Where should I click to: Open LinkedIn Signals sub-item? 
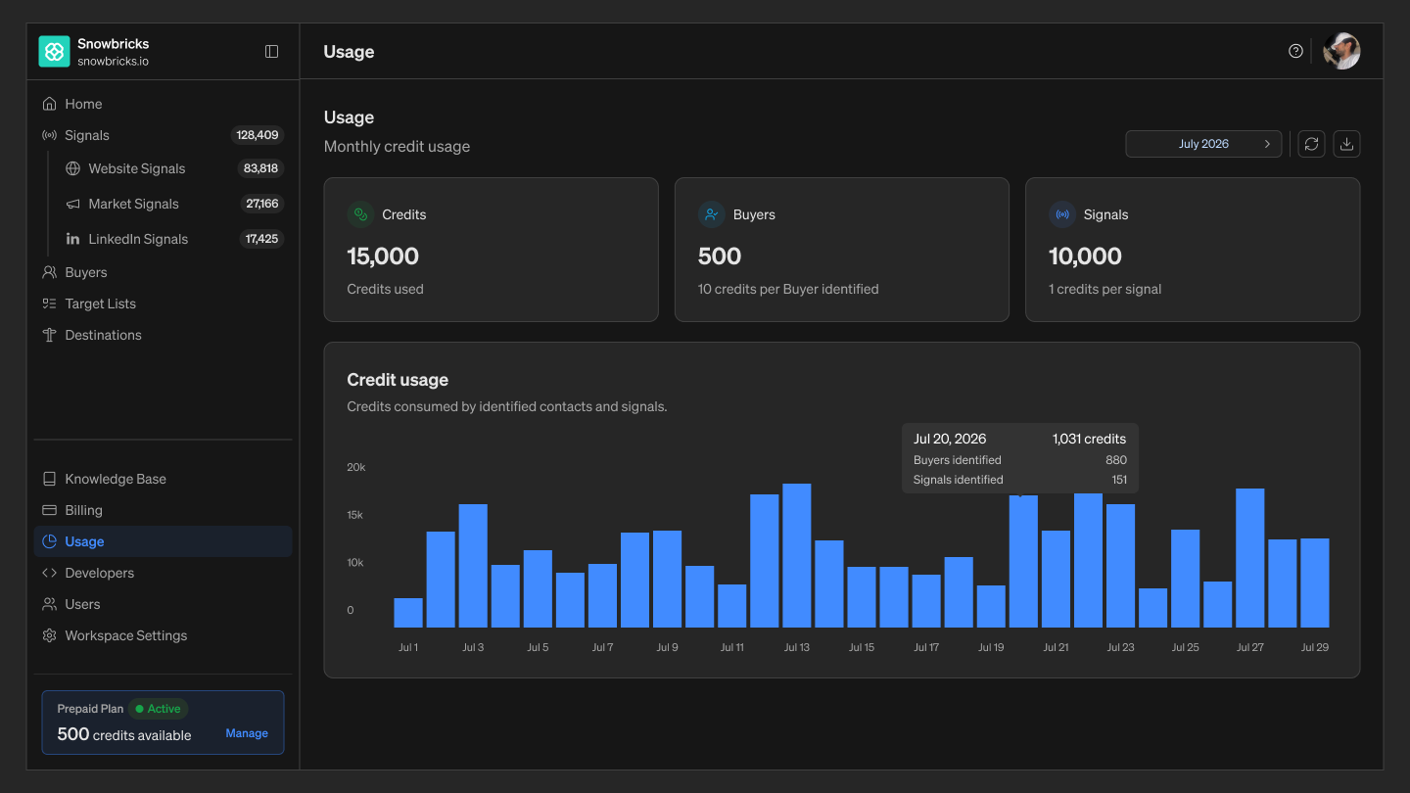[174, 239]
